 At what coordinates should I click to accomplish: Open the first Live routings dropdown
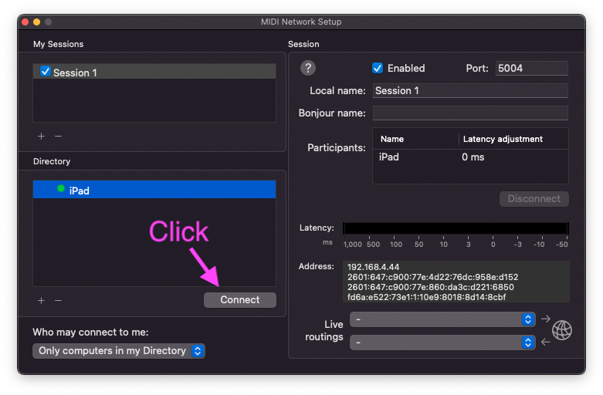[x=442, y=319]
